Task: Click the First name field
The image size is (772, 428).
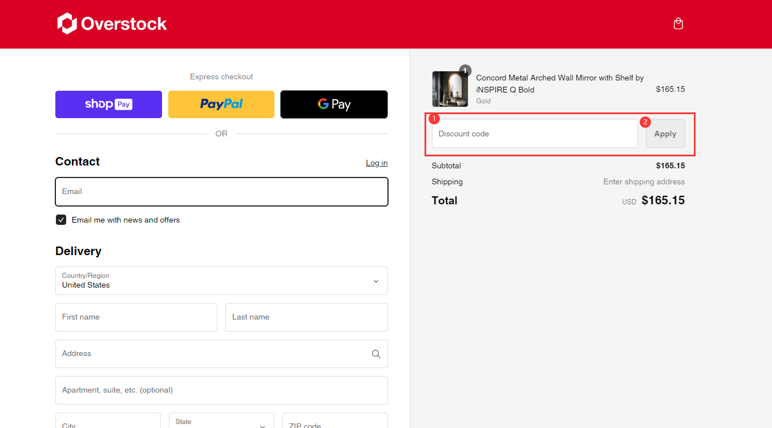Action: tap(136, 317)
